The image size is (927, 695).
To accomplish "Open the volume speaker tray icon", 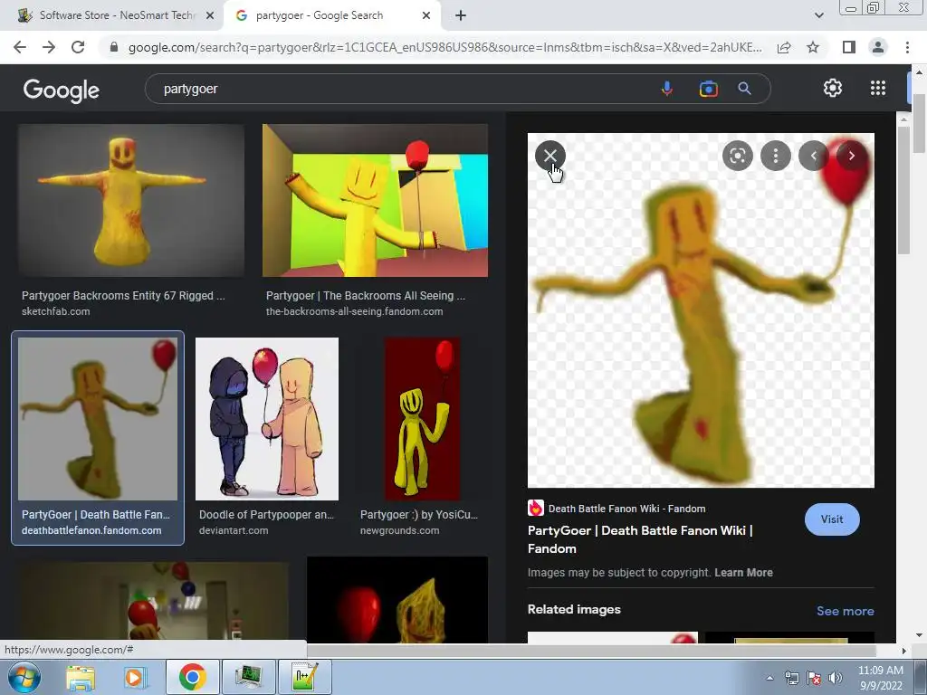I will tap(836, 678).
